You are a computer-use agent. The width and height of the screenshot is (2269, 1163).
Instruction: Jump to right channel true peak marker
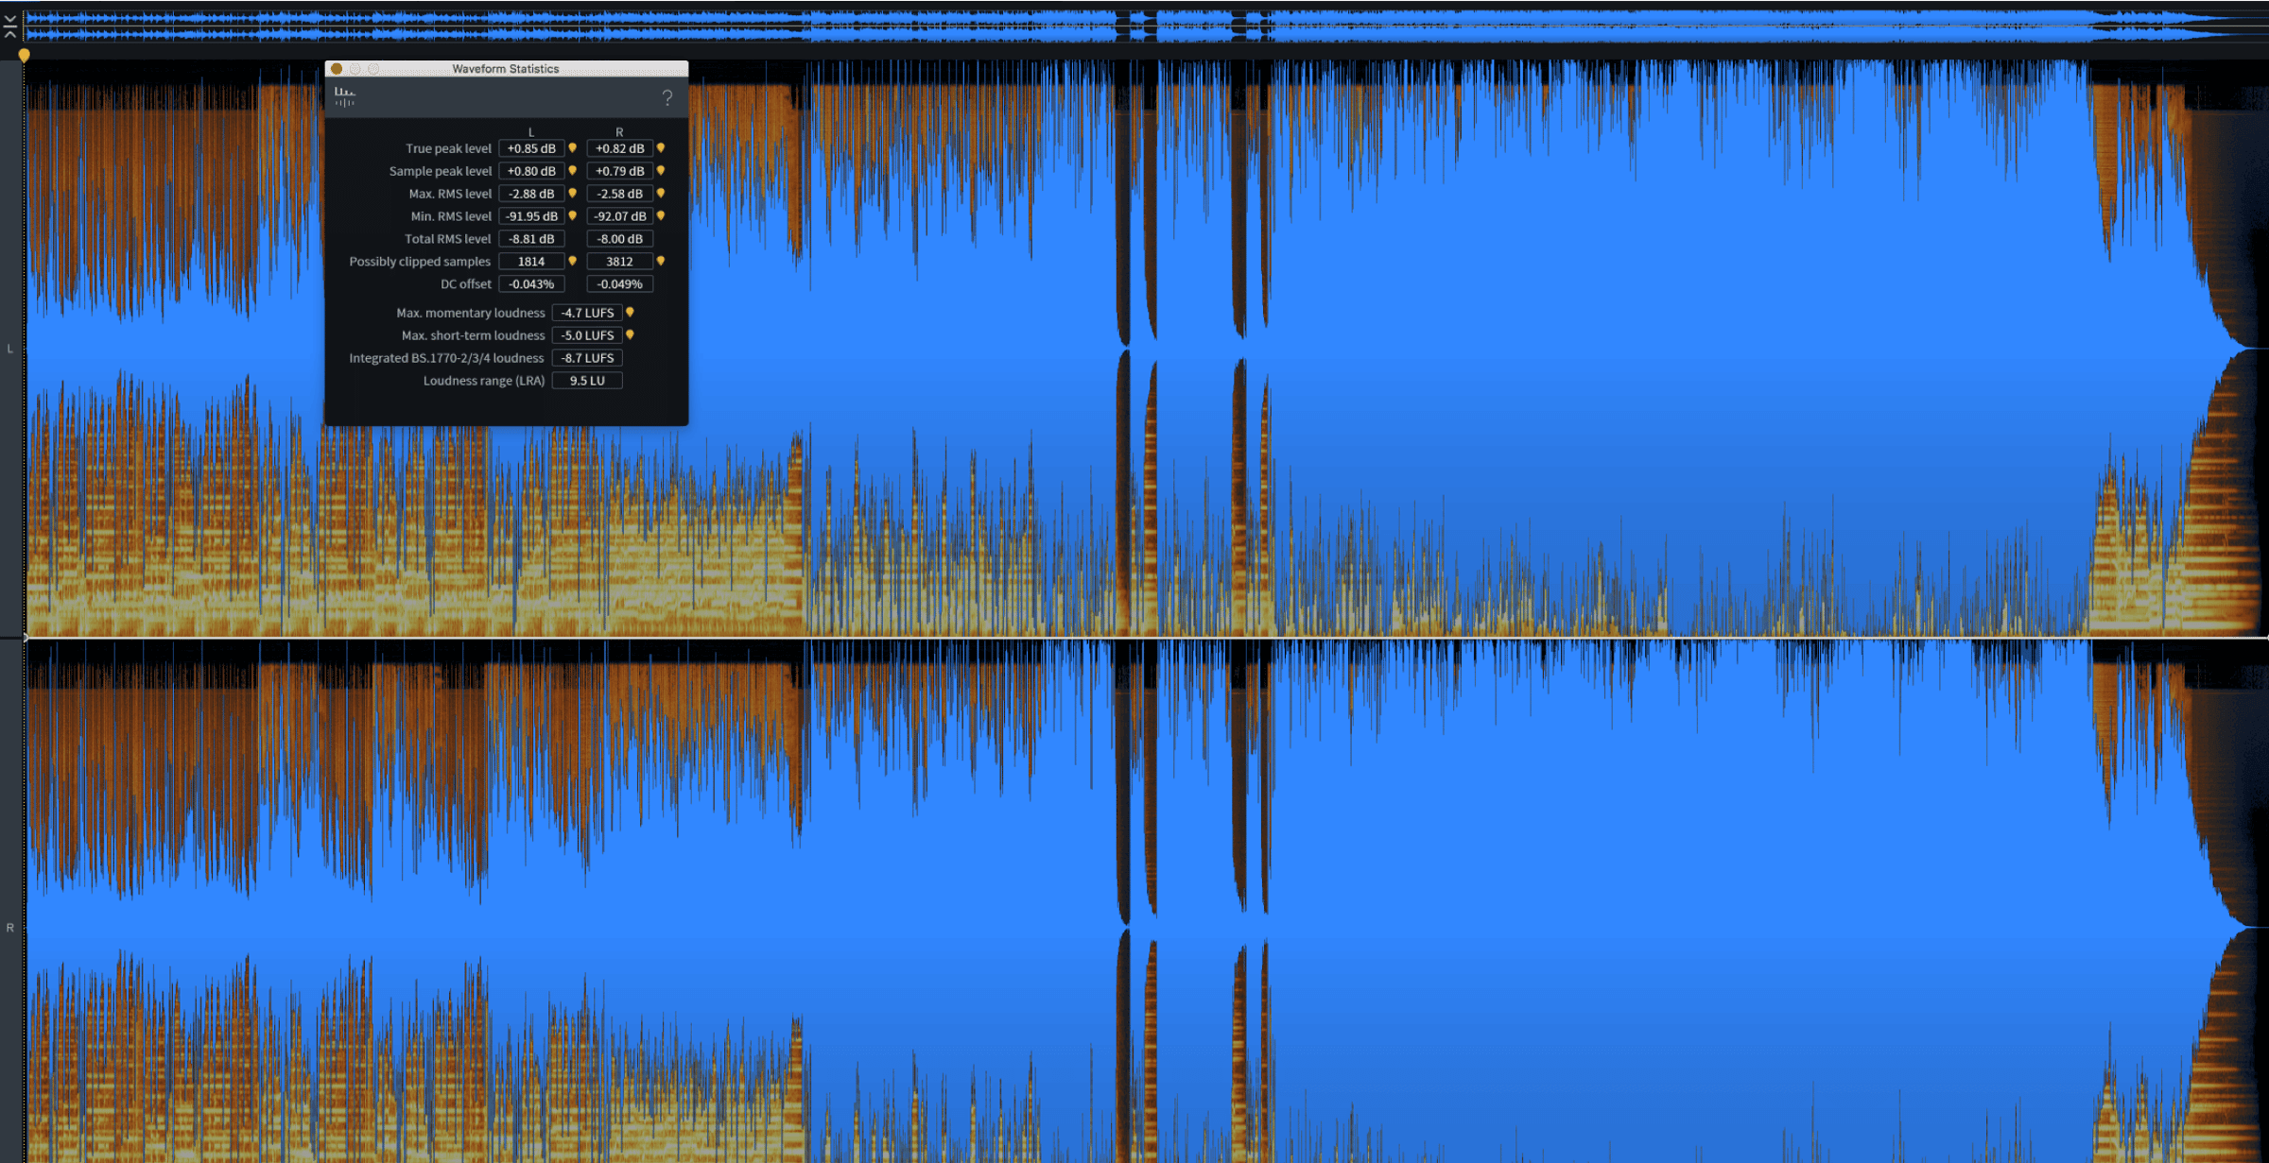pyautogui.click(x=661, y=147)
